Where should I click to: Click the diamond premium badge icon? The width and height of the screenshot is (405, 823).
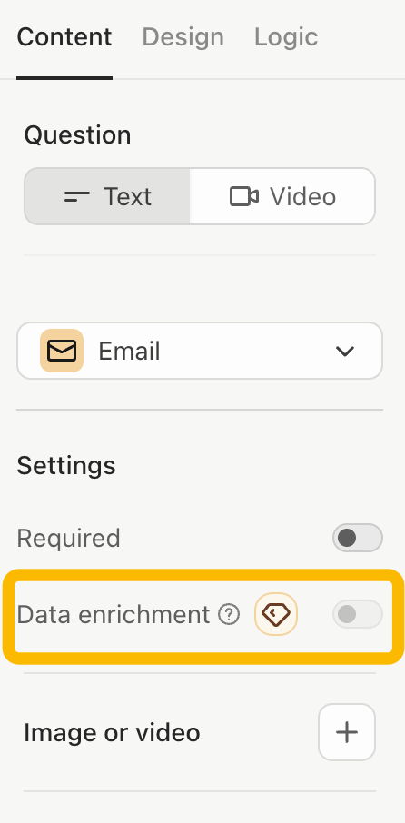tap(276, 614)
